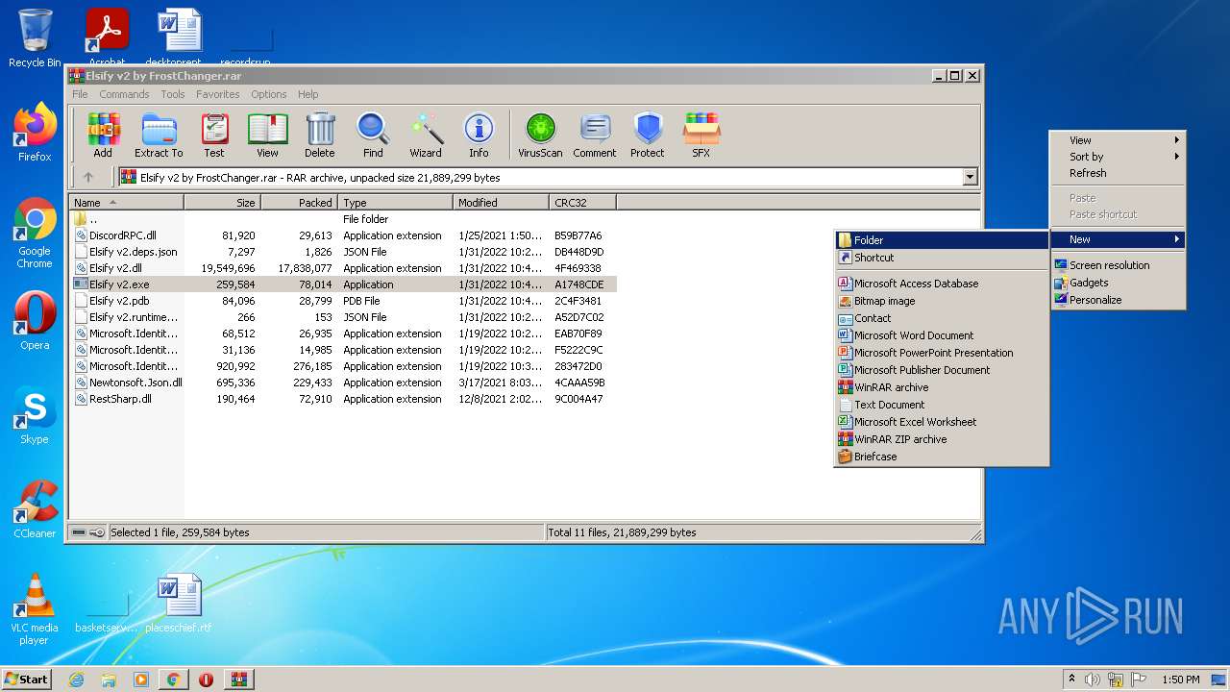Open the Comment tool
1230x692 pixels.
595,136
